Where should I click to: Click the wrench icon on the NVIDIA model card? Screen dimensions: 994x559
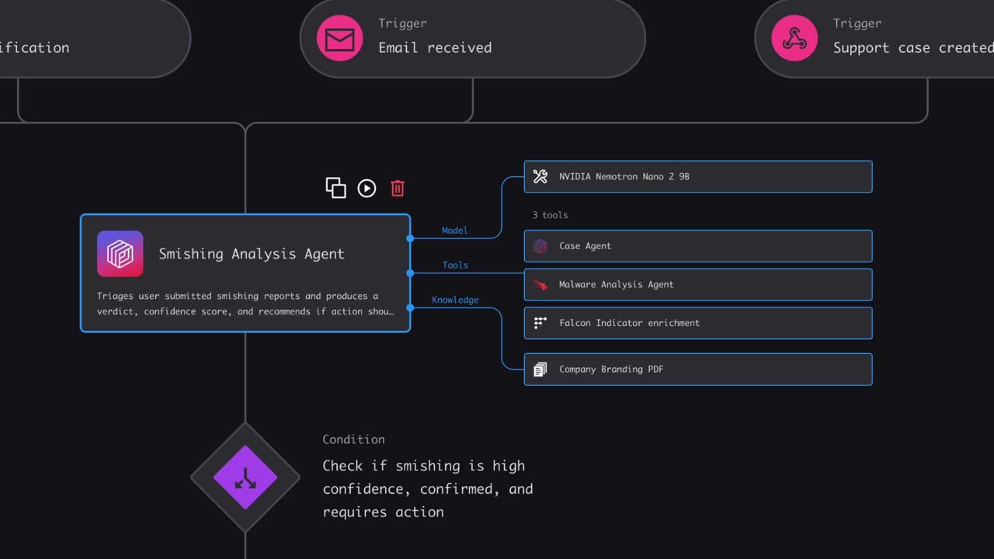pyautogui.click(x=540, y=176)
